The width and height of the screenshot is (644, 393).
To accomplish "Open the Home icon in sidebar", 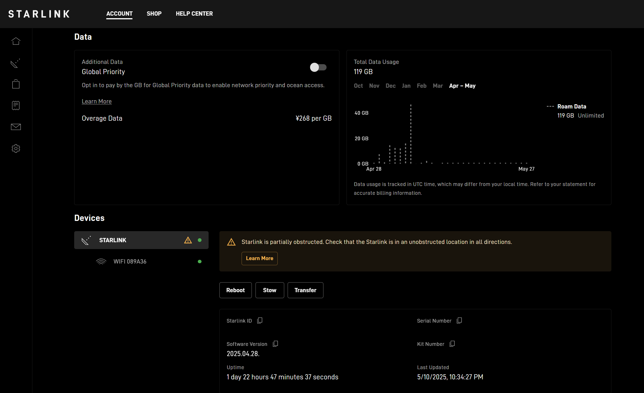I will point(16,41).
